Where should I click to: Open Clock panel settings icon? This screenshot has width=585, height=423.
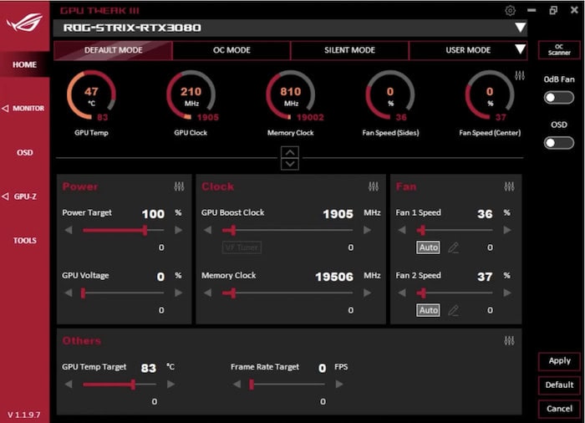(x=373, y=186)
